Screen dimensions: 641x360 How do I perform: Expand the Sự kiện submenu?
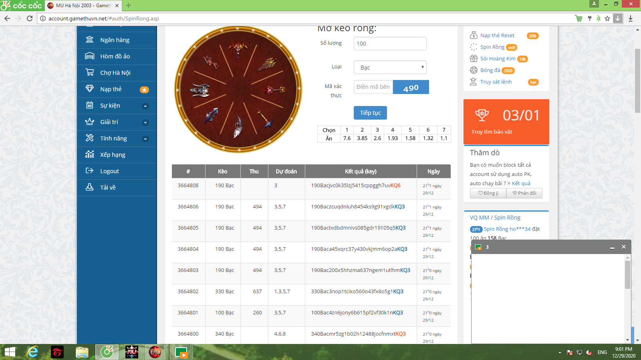tap(145, 106)
